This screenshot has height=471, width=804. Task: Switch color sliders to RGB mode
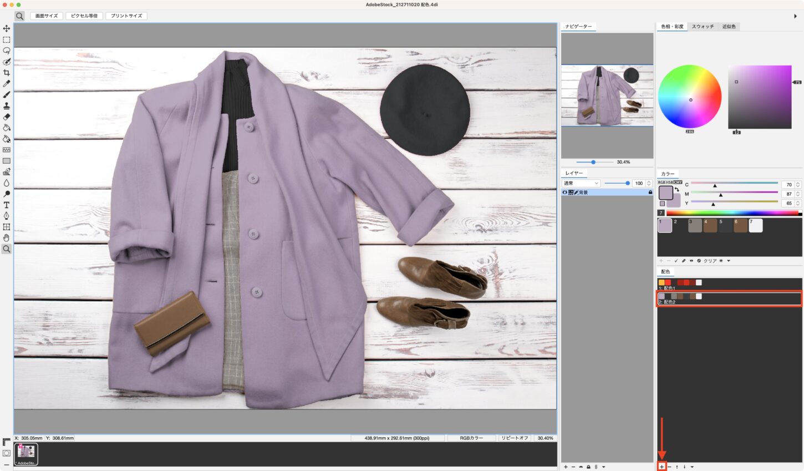[661, 182]
